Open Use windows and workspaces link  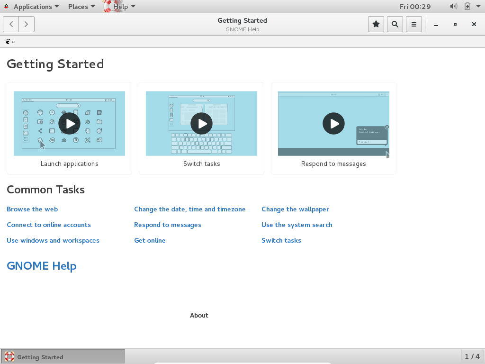pos(53,240)
